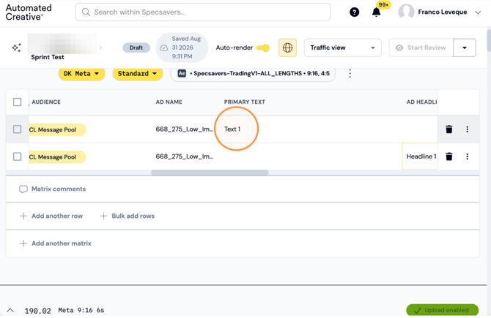Click the breadcrumb chevron after the project name

click(x=100, y=48)
